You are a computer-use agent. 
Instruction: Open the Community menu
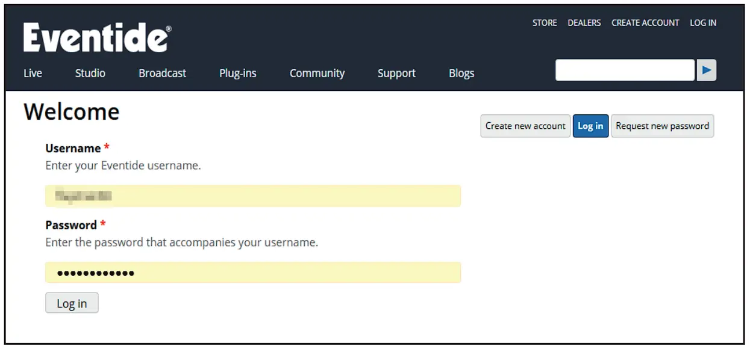[x=317, y=73]
